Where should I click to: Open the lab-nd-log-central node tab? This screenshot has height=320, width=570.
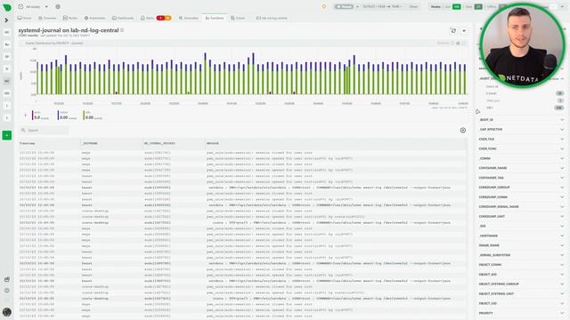[x=272, y=18]
